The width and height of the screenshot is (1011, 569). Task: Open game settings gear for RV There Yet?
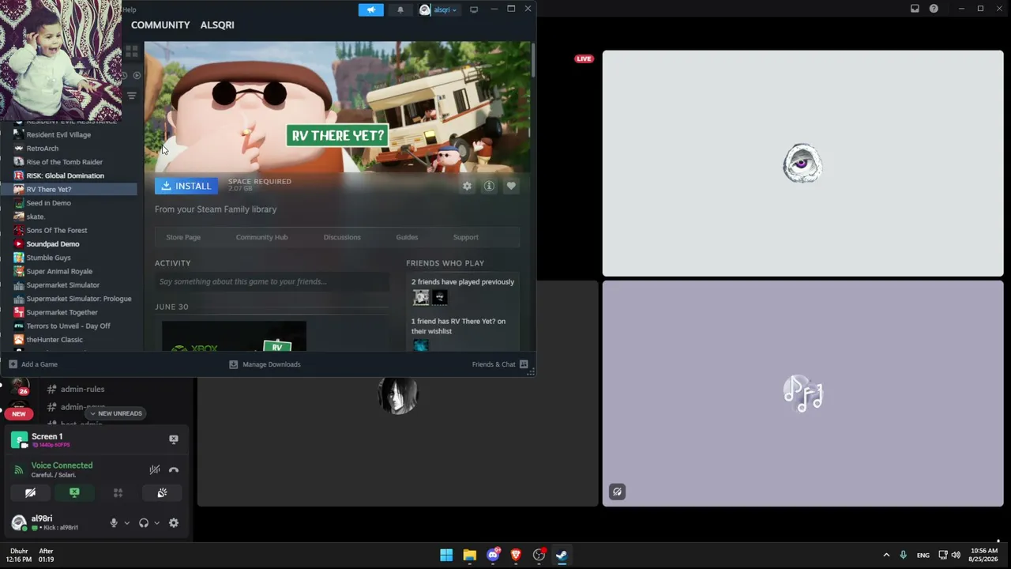coord(467,186)
